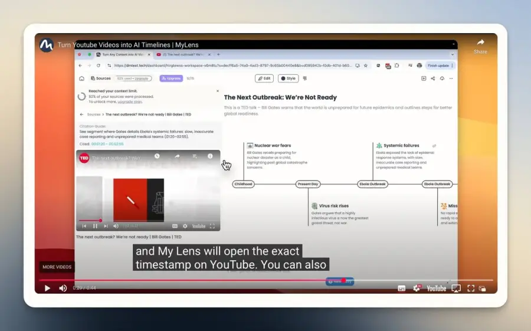This screenshot has height=331, width=531.
Task: Click the present/play icon in MyLens toolbar
Action: click(424, 78)
